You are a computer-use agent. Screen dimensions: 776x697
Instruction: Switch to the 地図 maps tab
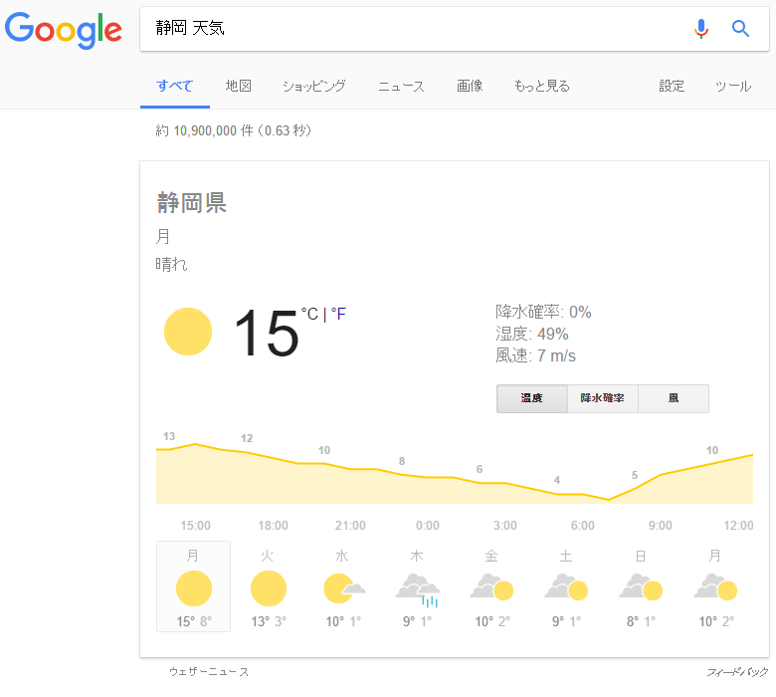[239, 87]
